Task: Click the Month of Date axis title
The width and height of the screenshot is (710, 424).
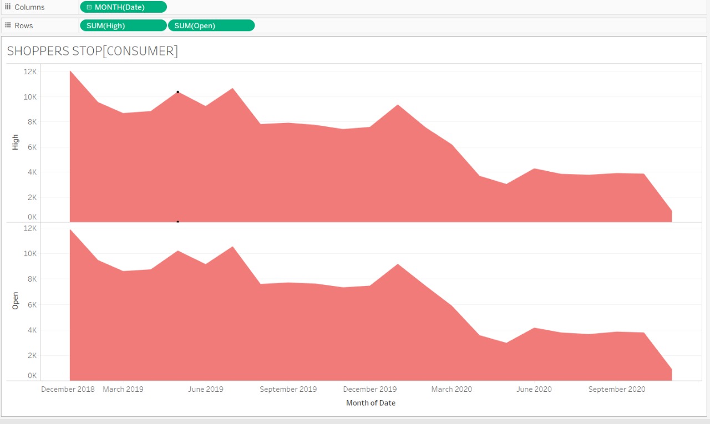Action: coord(371,403)
